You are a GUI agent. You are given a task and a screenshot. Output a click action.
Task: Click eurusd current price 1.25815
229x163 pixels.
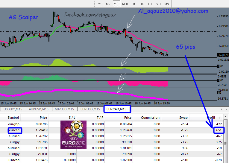point(126,136)
